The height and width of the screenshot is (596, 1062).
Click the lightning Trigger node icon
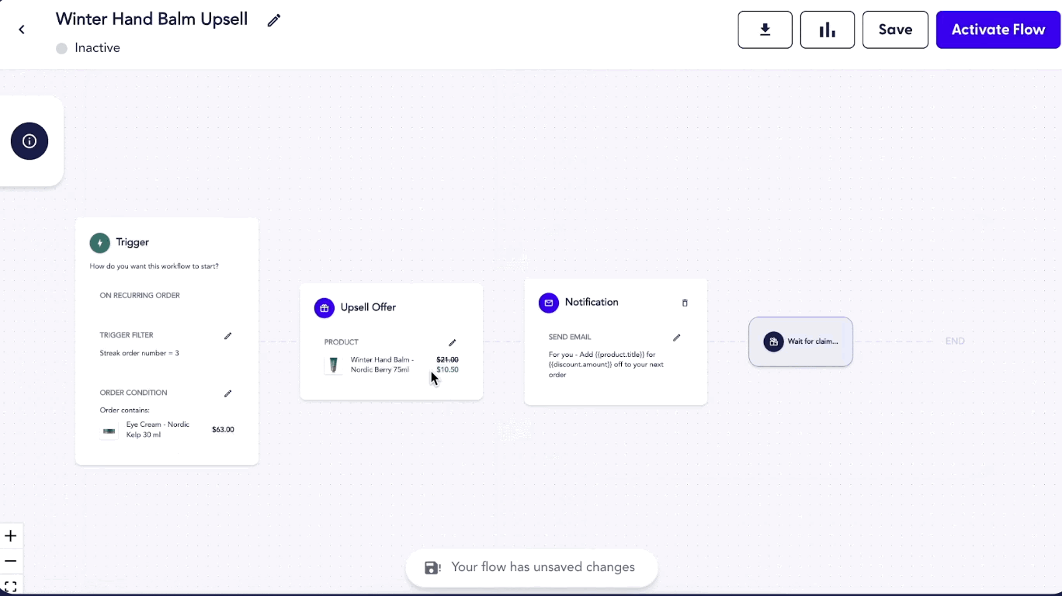(x=99, y=243)
